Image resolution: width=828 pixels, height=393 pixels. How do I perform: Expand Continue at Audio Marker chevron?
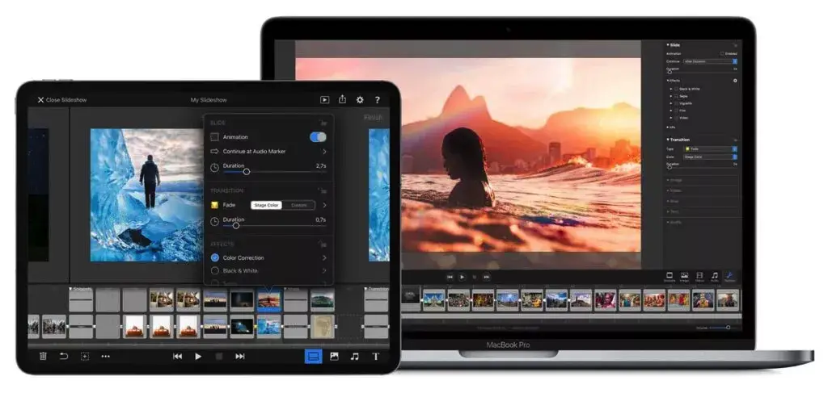pos(324,151)
